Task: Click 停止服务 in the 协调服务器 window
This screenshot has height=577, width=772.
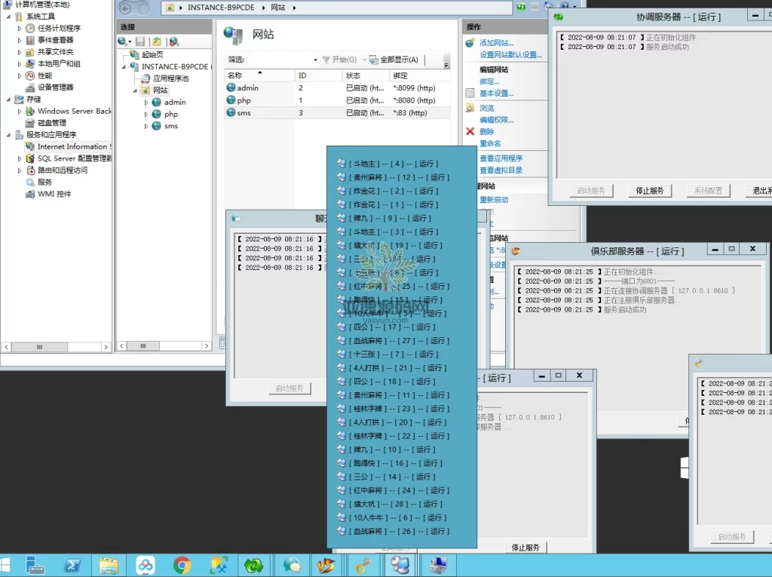Action: pos(649,191)
